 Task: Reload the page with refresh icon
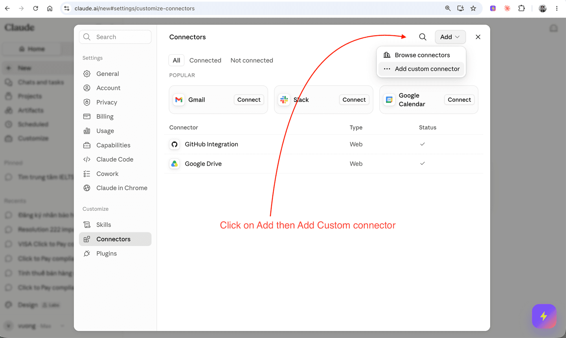tap(35, 8)
